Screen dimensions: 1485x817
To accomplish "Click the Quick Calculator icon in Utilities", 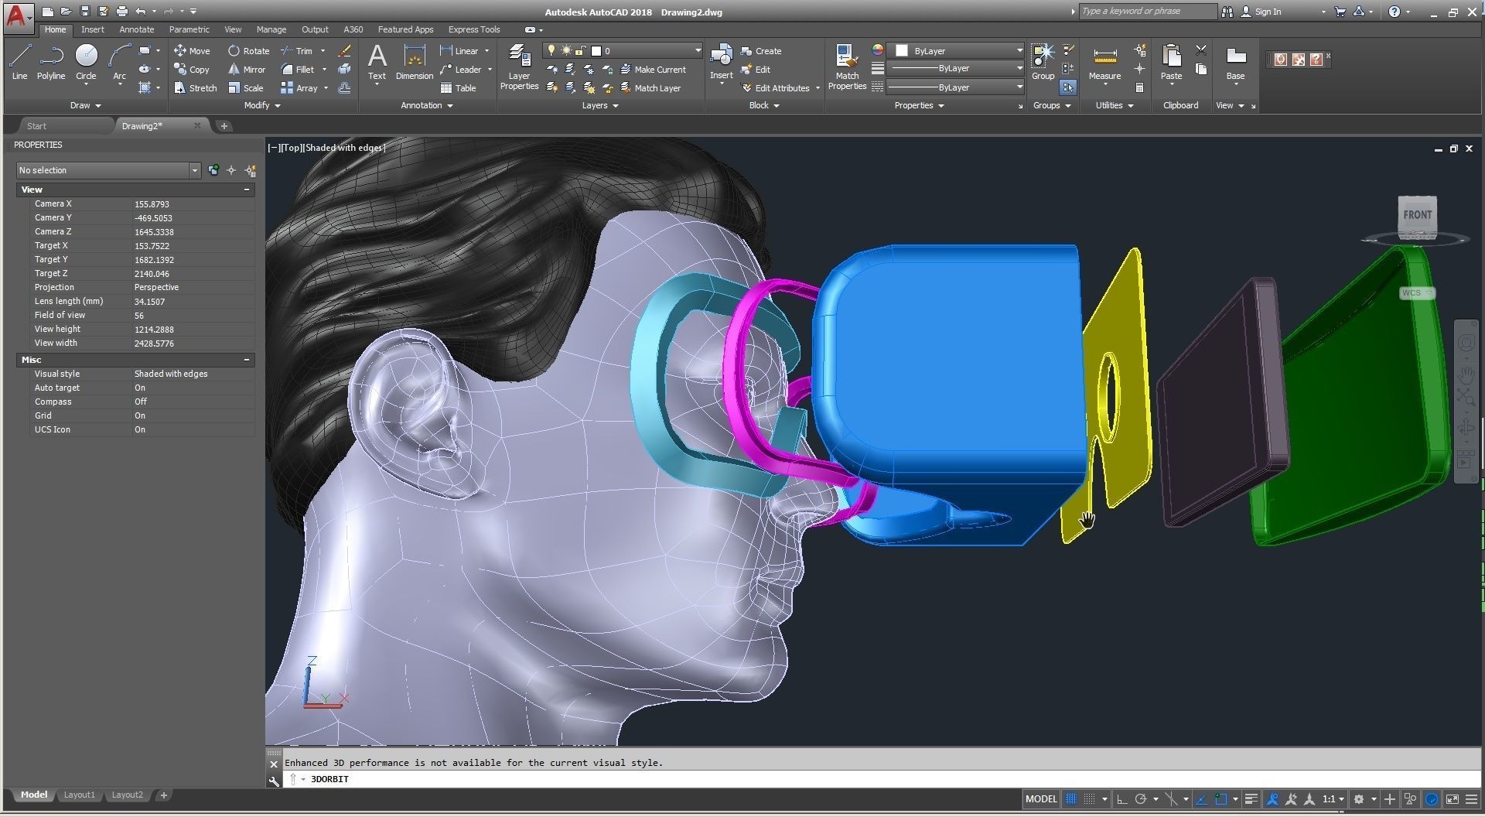I will (x=1139, y=87).
